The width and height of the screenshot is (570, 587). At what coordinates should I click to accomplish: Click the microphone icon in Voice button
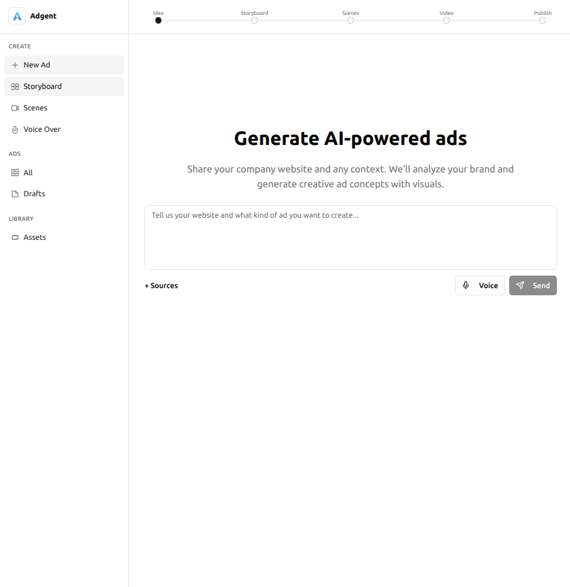click(x=466, y=286)
